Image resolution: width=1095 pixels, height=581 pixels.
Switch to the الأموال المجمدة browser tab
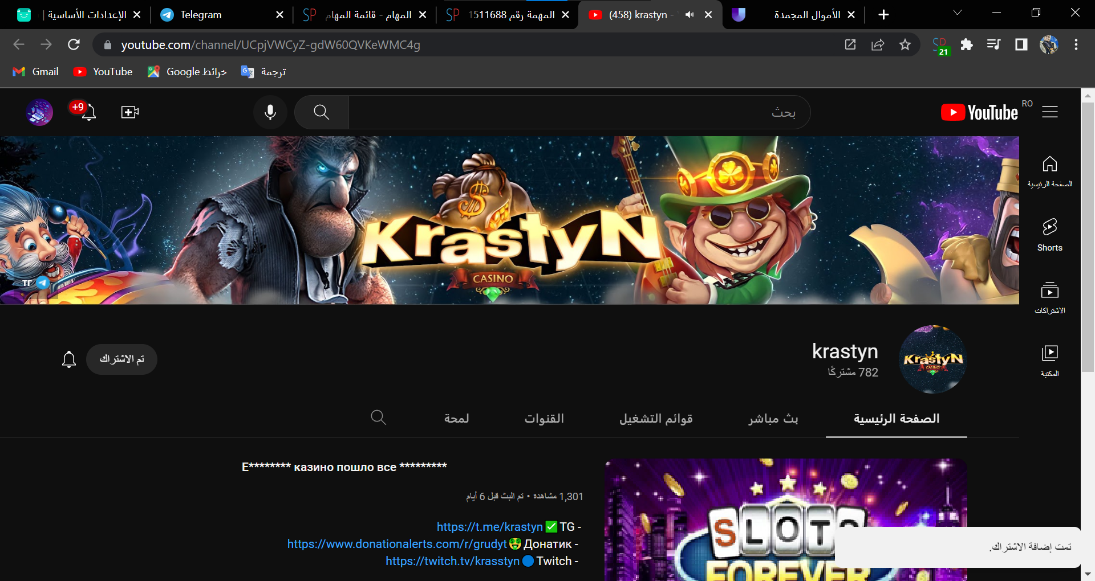pos(794,15)
